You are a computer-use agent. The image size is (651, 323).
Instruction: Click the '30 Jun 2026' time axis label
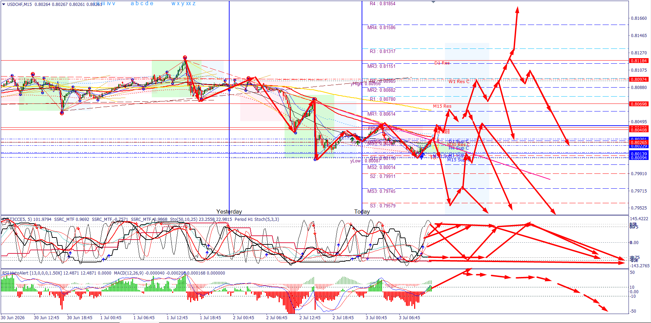coord(13,317)
